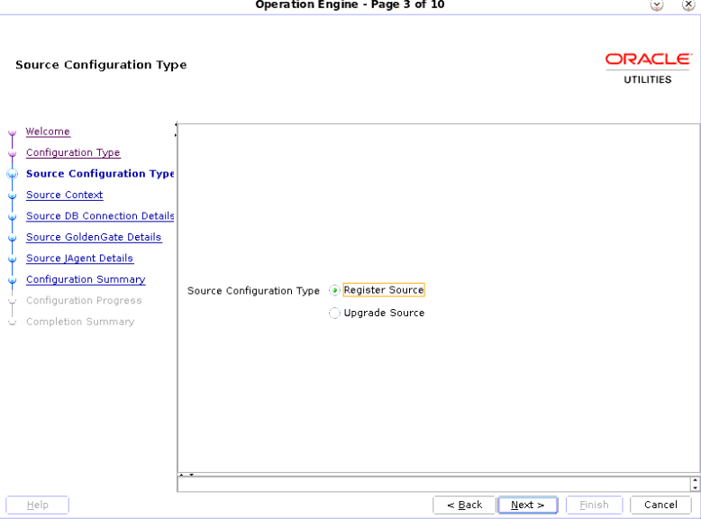The image size is (701, 519).
Task: Open Source GoldenGate Details step
Action: click(x=94, y=237)
